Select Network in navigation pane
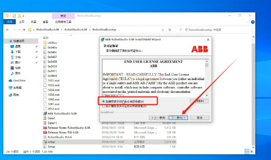The height and width of the screenshot is (160, 271). [x=16, y=95]
